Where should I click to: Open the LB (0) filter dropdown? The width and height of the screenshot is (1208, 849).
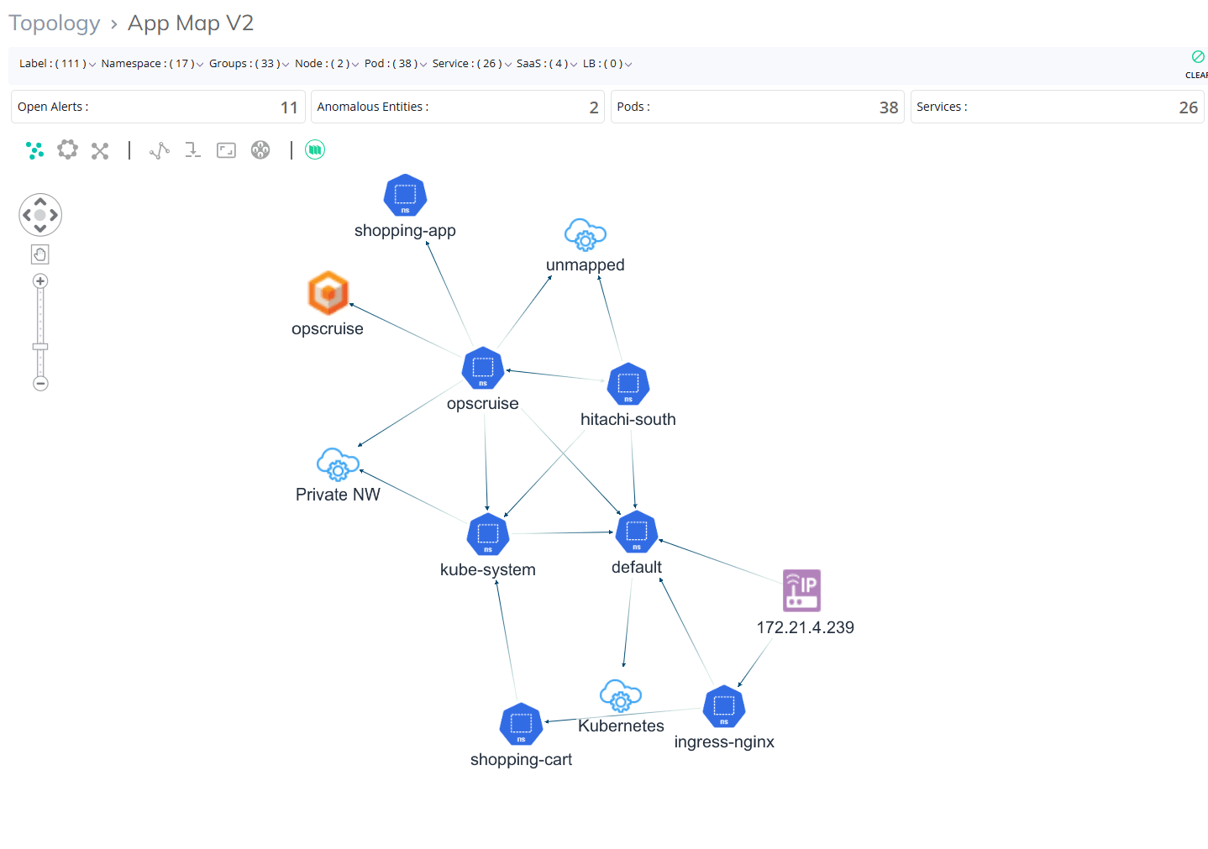coord(607,64)
